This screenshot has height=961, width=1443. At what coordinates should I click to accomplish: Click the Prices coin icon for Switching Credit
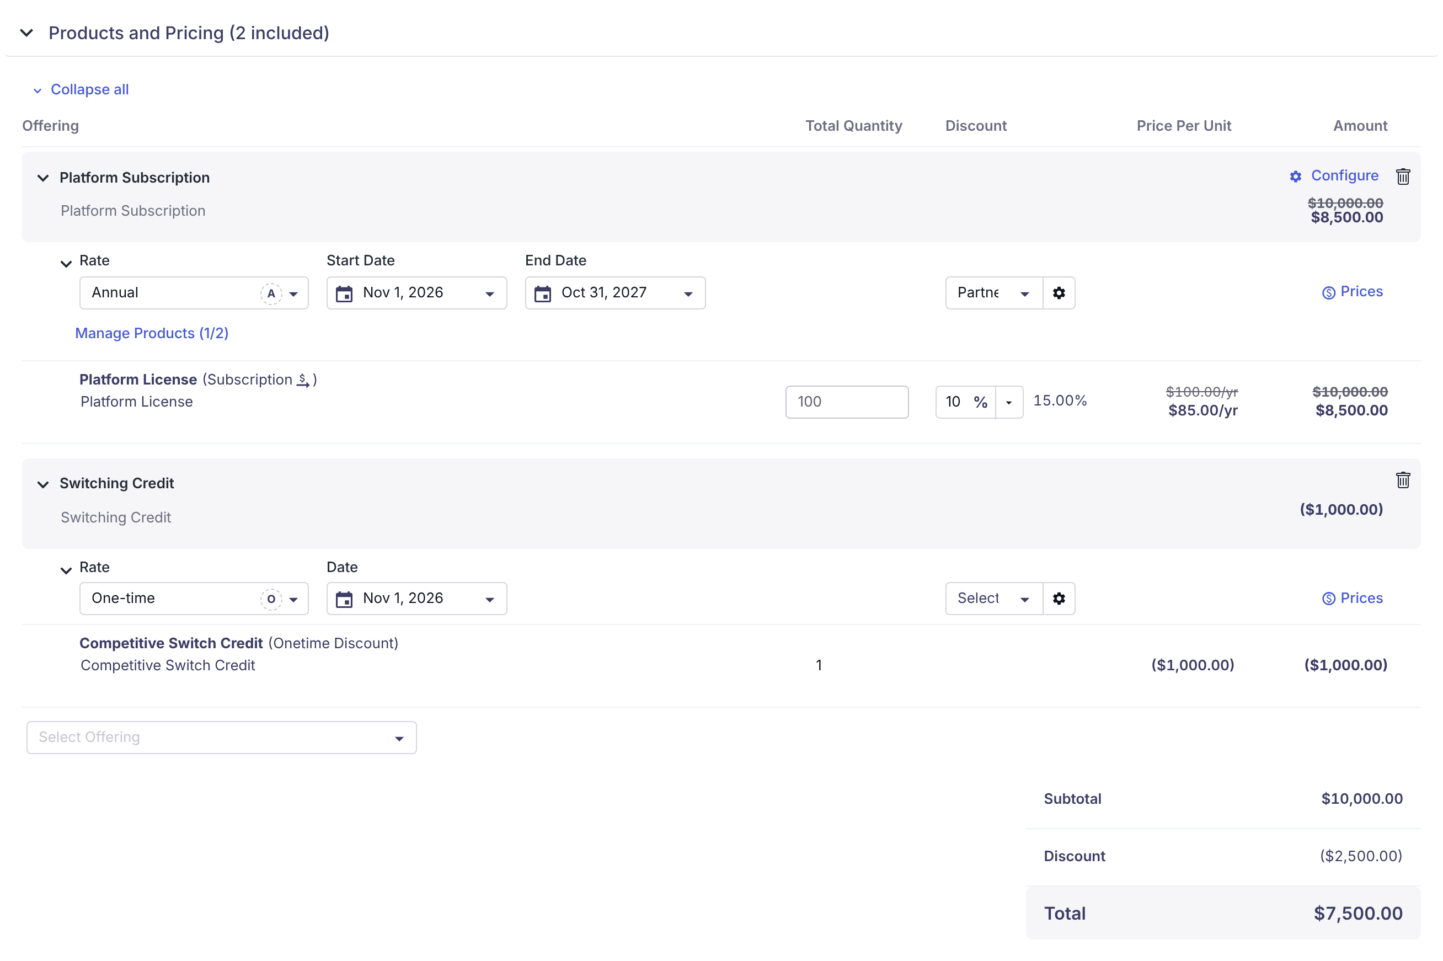pyautogui.click(x=1328, y=599)
